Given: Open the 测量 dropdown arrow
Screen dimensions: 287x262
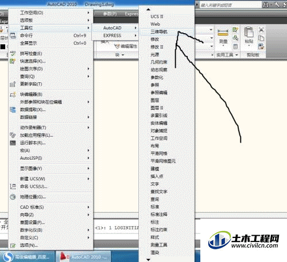Looking at the screenshot, I should (x=223, y=46).
